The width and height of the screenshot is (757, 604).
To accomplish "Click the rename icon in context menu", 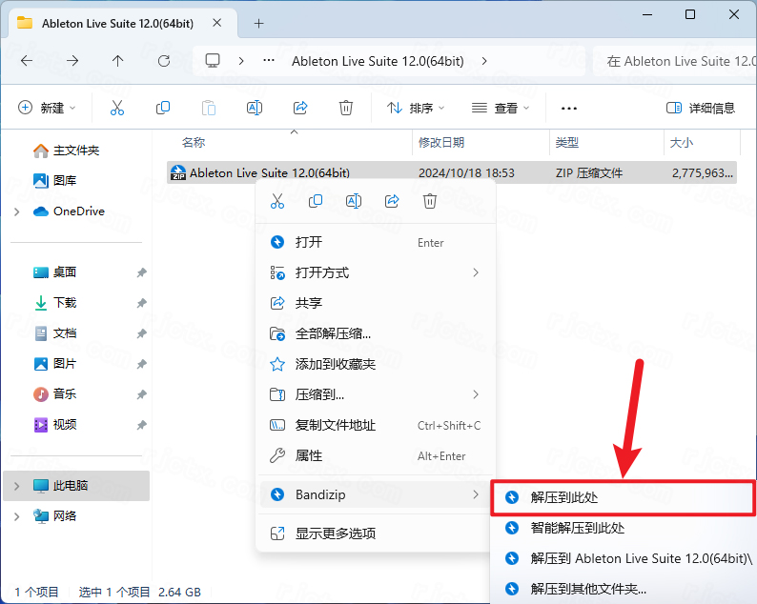I will click(354, 201).
